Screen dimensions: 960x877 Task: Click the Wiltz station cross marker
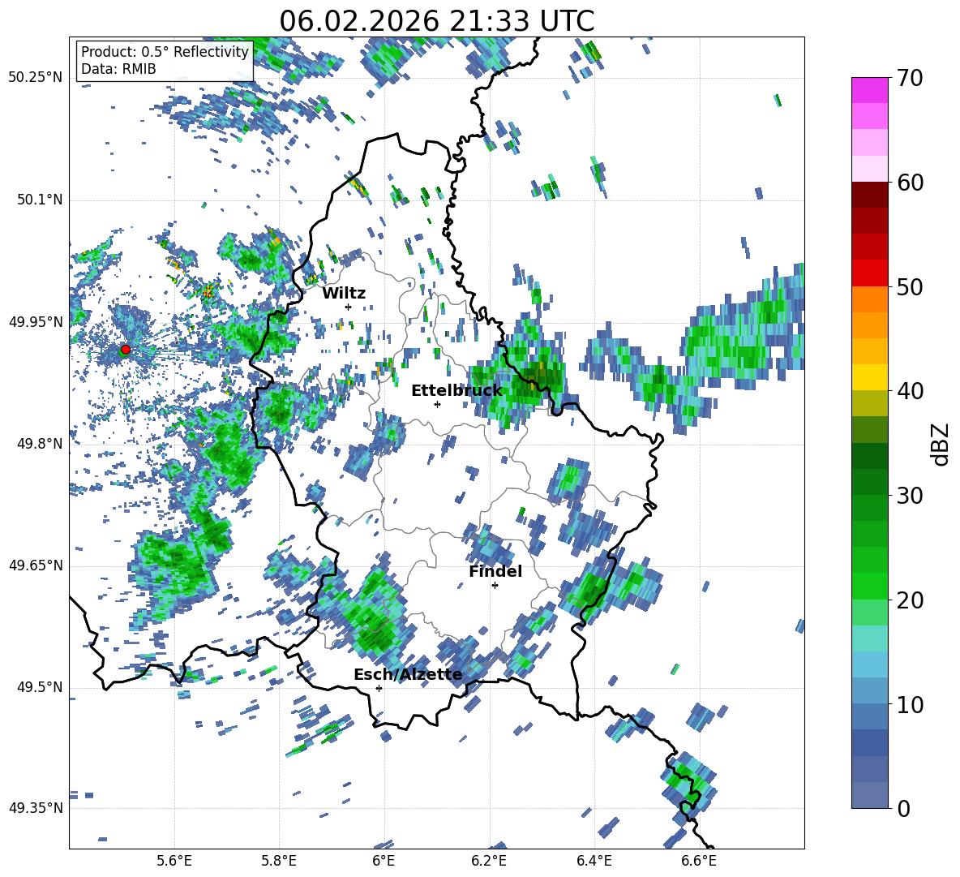(x=348, y=307)
